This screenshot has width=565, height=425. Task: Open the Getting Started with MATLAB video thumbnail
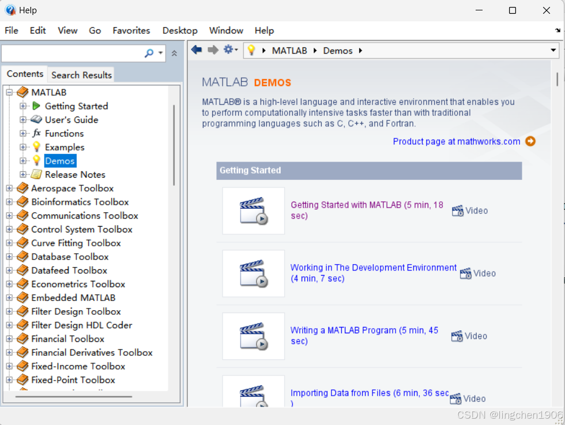pyautogui.click(x=253, y=211)
